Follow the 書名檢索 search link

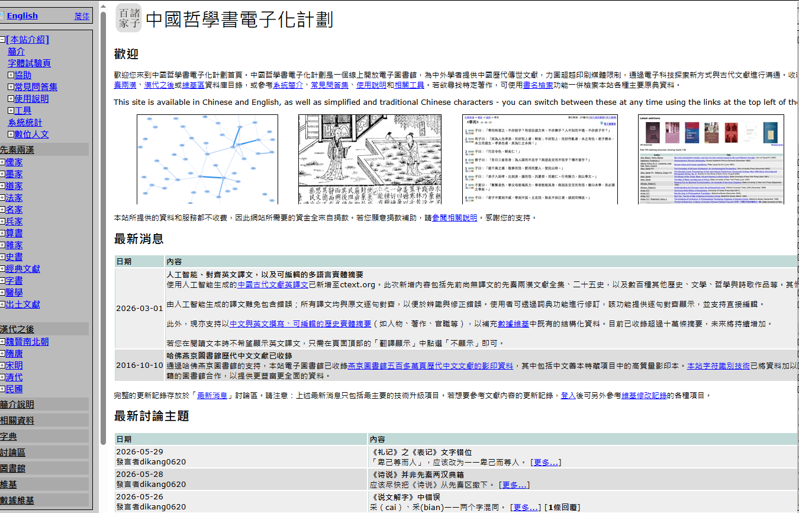coord(538,85)
